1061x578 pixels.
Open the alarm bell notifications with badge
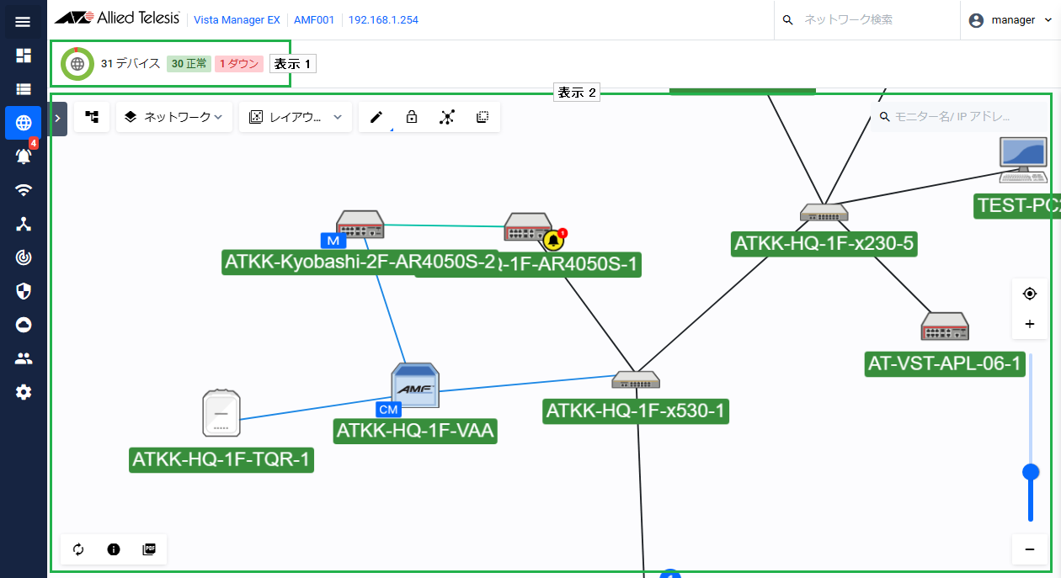coord(24,156)
